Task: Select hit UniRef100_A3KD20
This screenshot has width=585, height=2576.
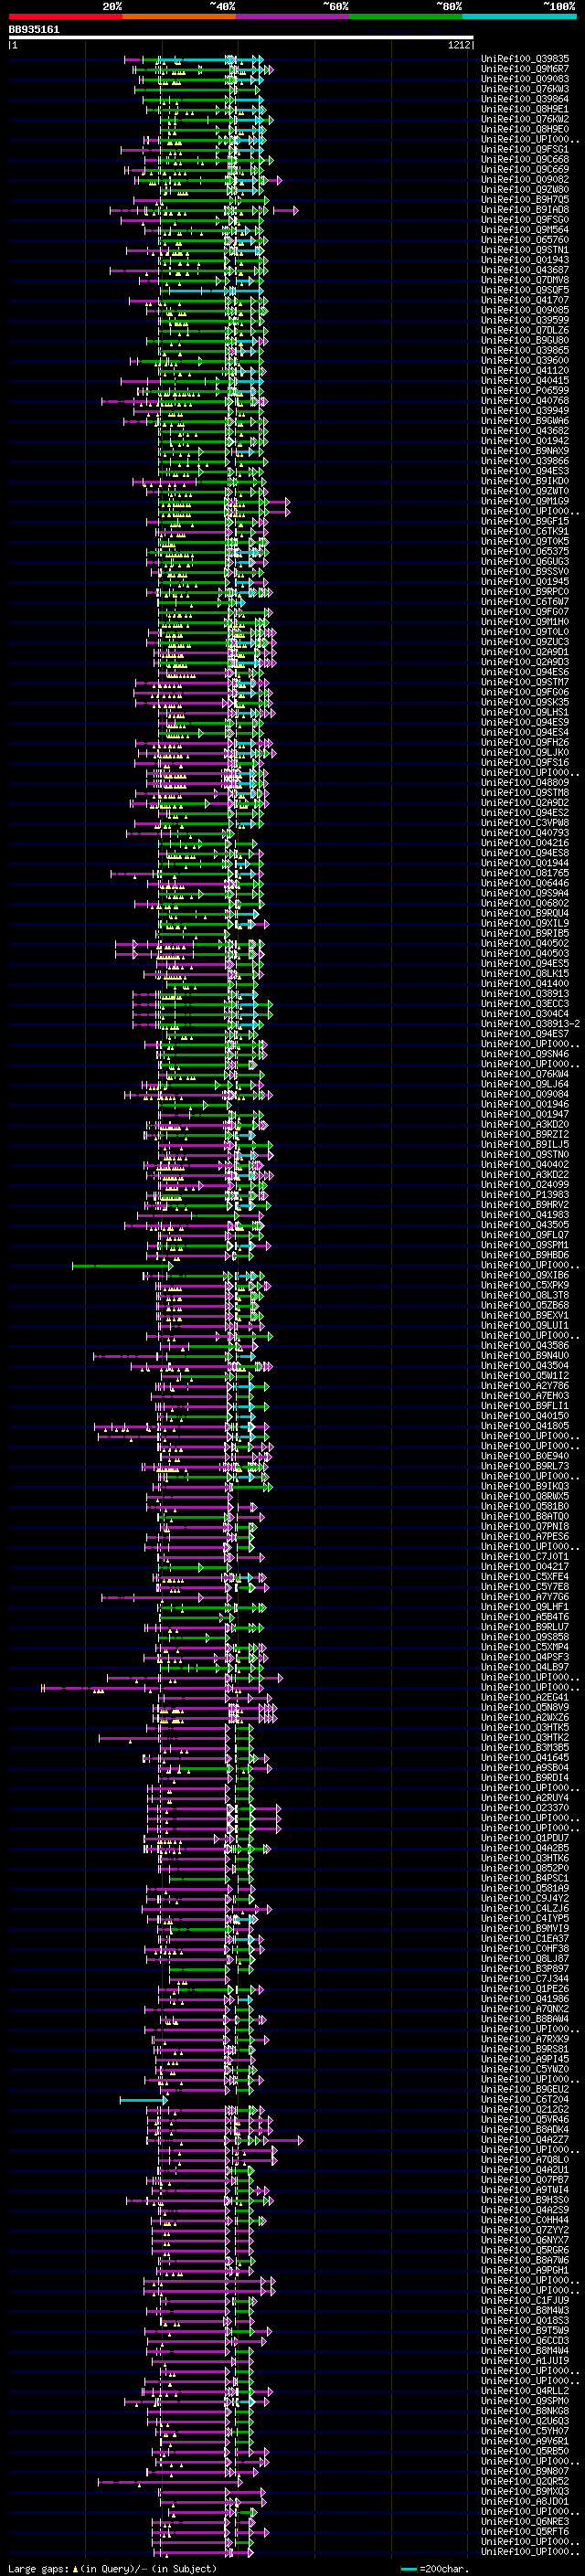Action: point(525,1124)
